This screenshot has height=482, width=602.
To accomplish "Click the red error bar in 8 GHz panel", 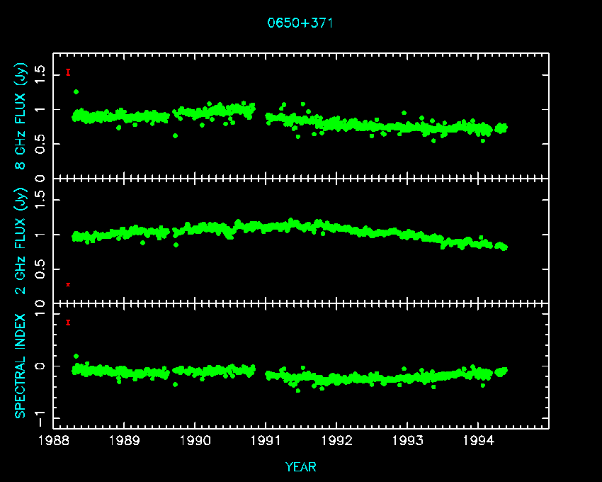I will tap(68, 72).
